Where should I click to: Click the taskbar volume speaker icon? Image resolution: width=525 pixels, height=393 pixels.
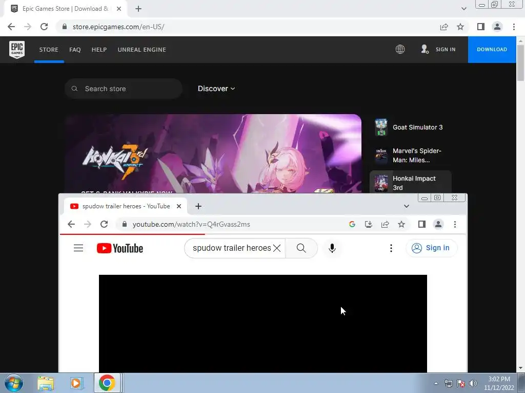[473, 383]
